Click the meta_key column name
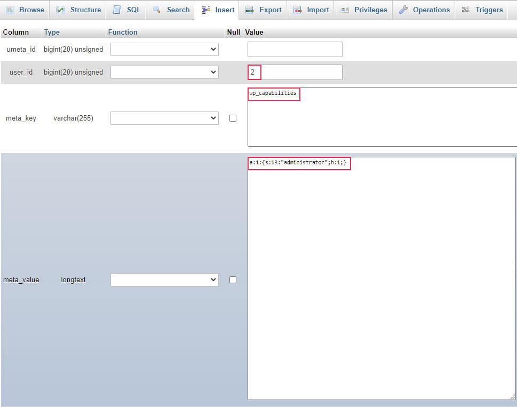 [x=21, y=118]
